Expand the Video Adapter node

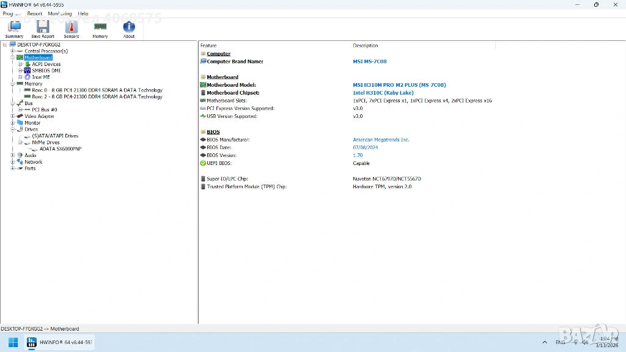click(x=12, y=116)
